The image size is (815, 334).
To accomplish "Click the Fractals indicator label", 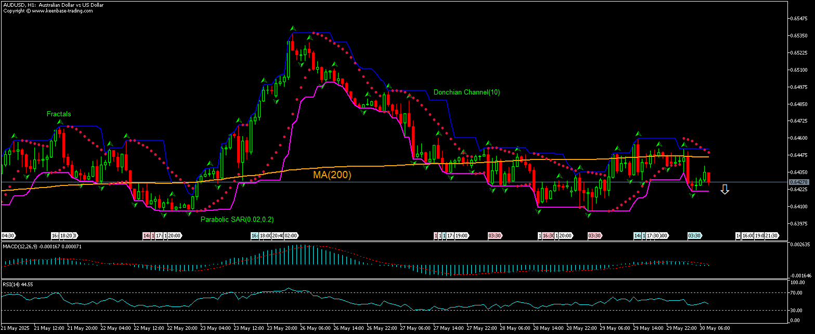I will pyautogui.click(x=59, y=114).
